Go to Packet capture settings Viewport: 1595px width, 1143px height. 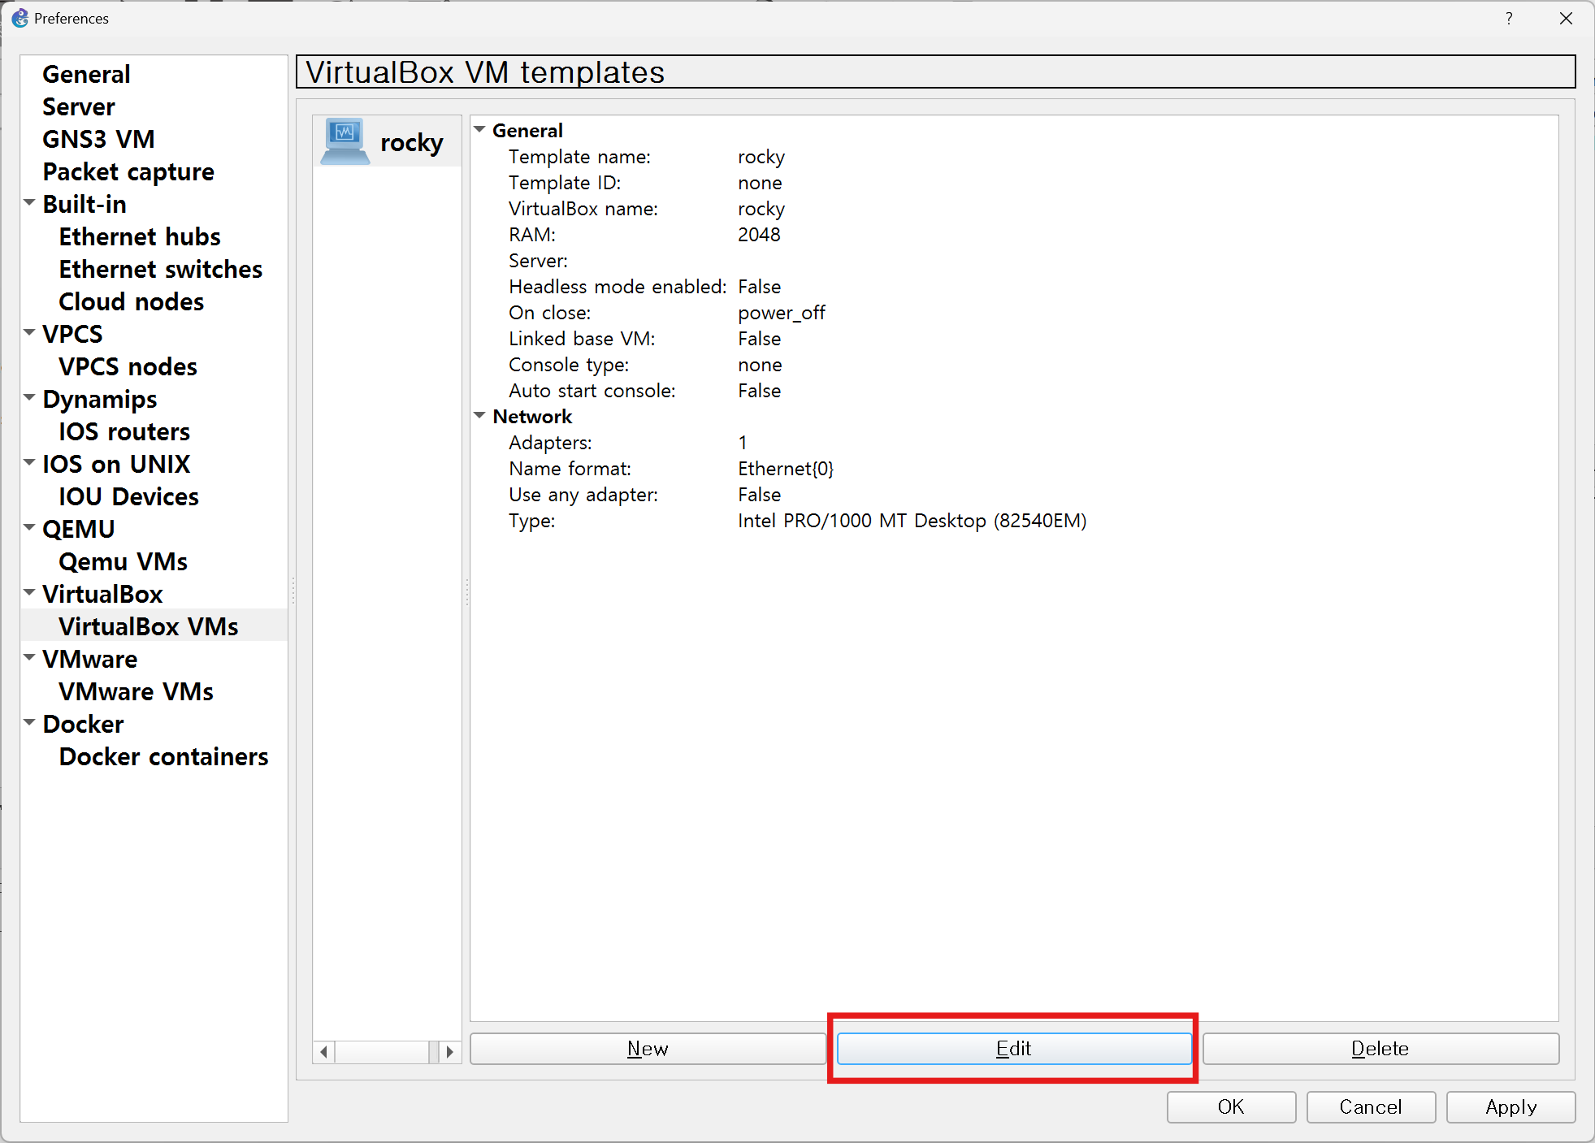(128, 171)
